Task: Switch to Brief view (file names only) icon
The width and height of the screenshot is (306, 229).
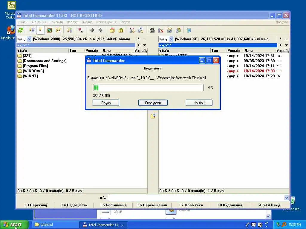Action: click(x=32, y=30)
